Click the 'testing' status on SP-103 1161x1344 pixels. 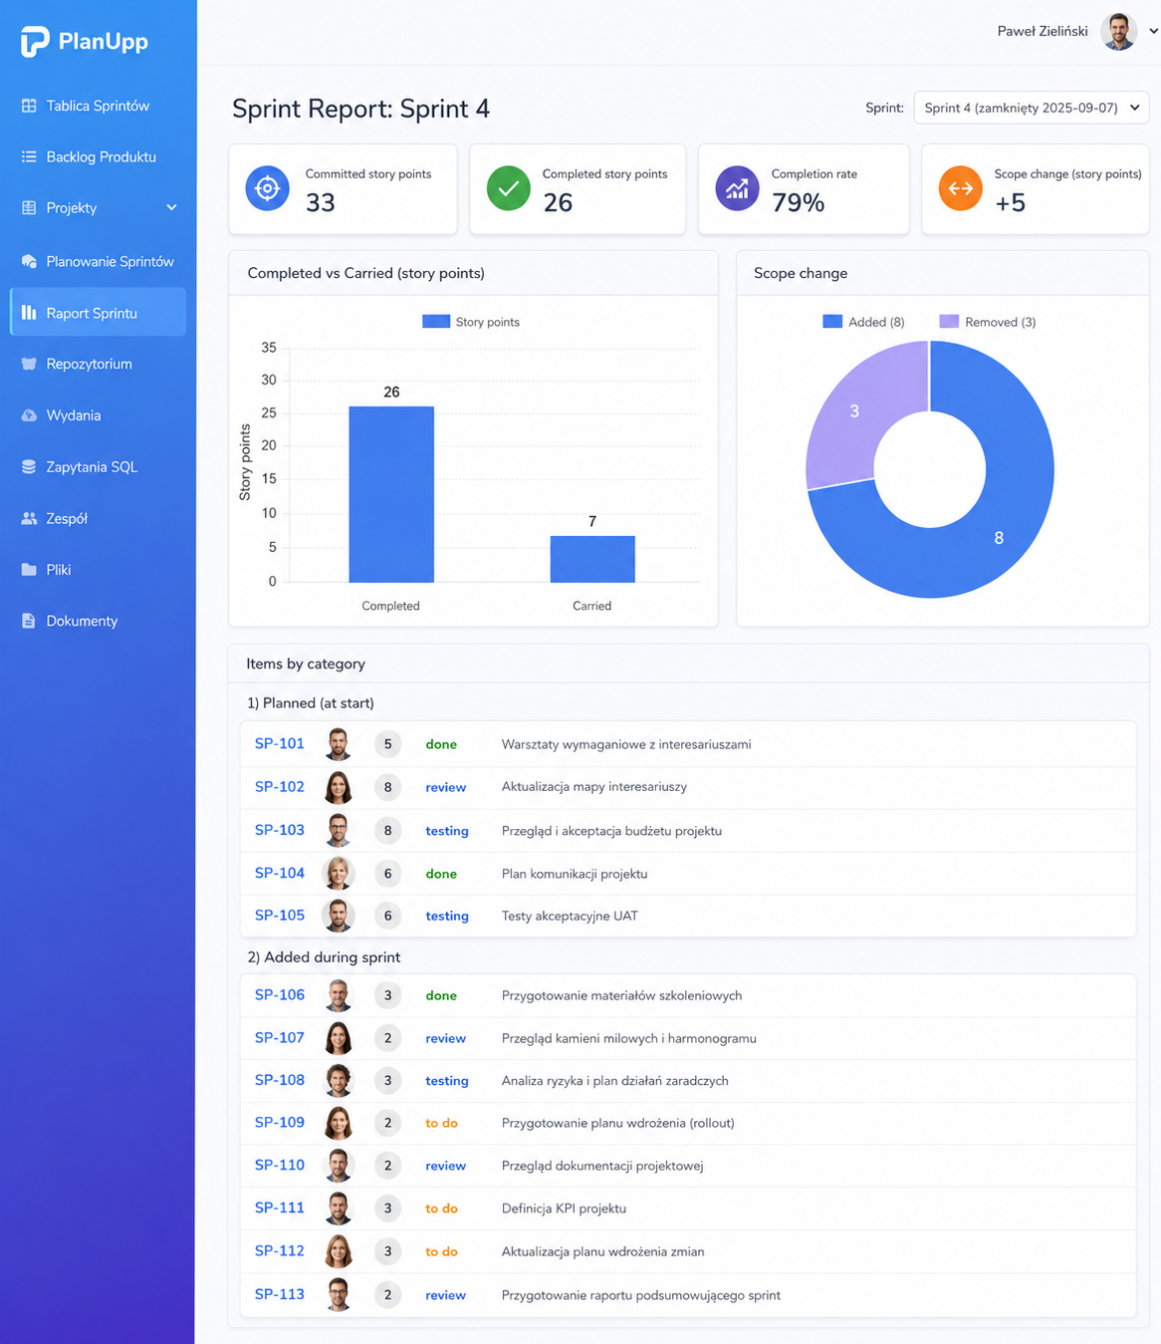(x=447, y=831)
